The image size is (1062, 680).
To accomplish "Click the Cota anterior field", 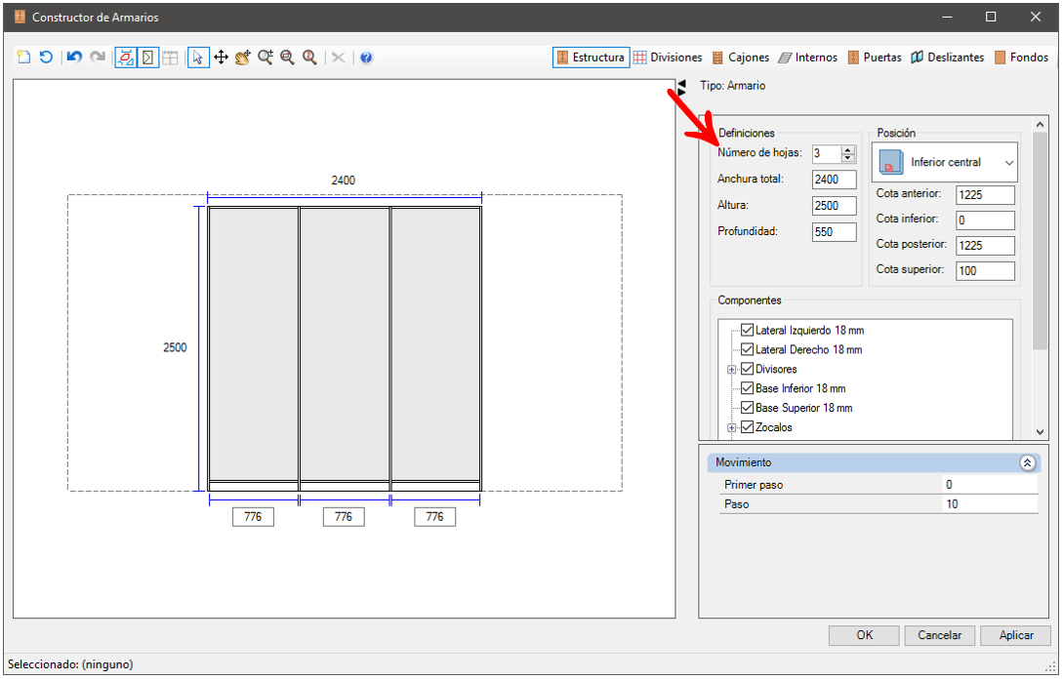I will pos(986,195).
